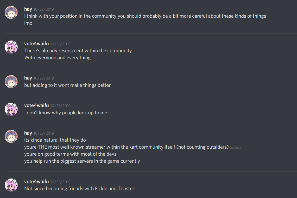The height and width of the screenshot is (198, 297).
Task: Select vote4waifu's avatar beside "I don't know why" message
Action: 11,109
